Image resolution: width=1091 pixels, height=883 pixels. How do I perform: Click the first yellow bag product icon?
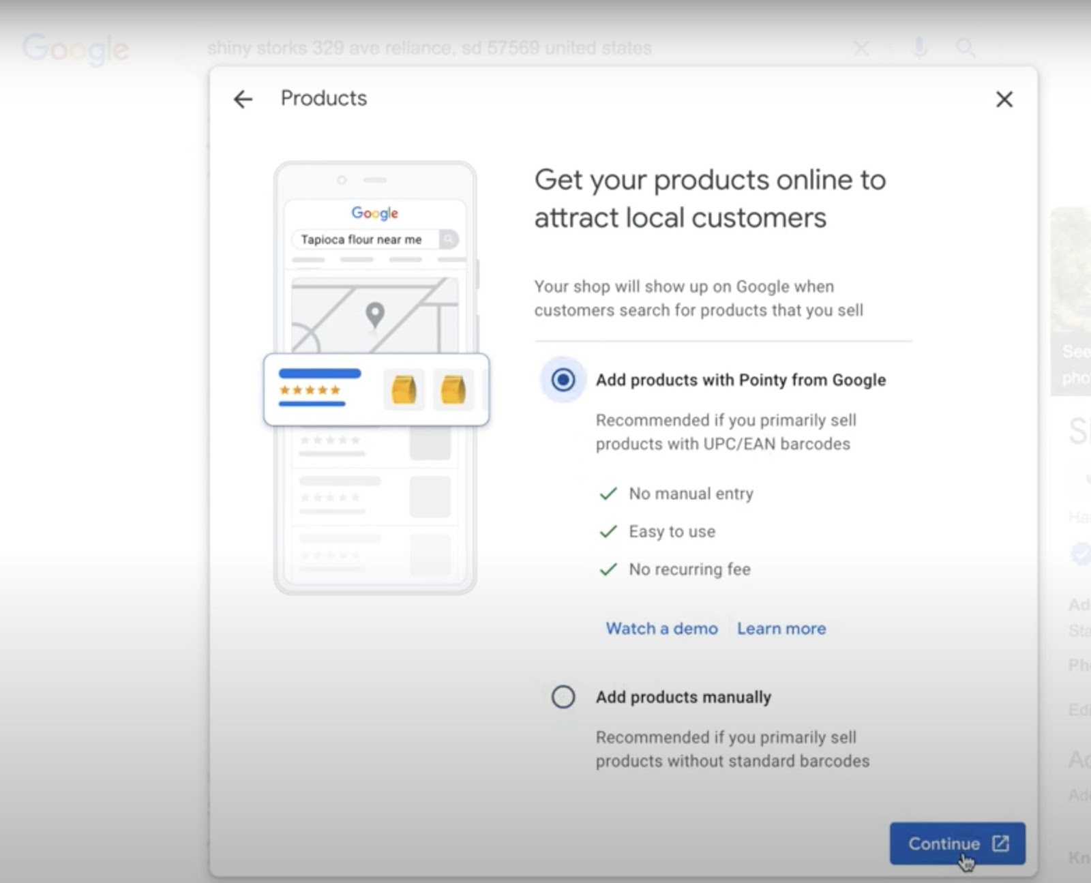click(x=404, y=390)
